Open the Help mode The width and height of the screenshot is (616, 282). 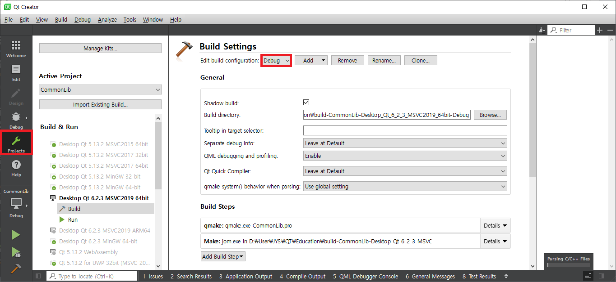tap(16, 168)
